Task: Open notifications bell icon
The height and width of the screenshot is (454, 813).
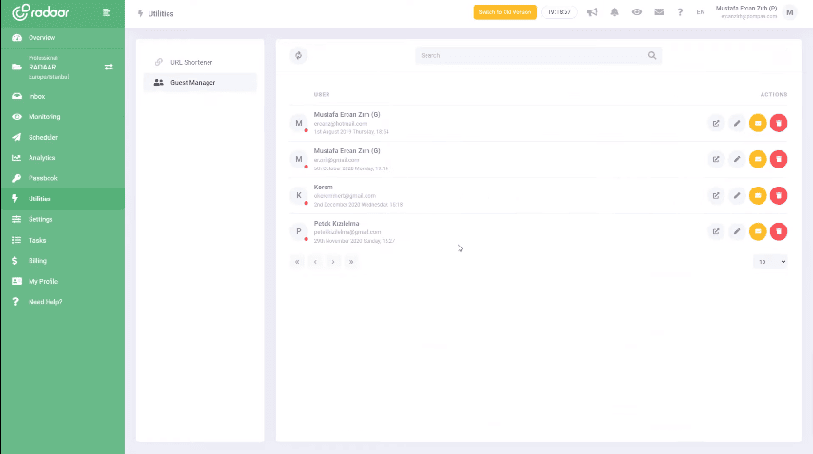Action: coord(614,12)
